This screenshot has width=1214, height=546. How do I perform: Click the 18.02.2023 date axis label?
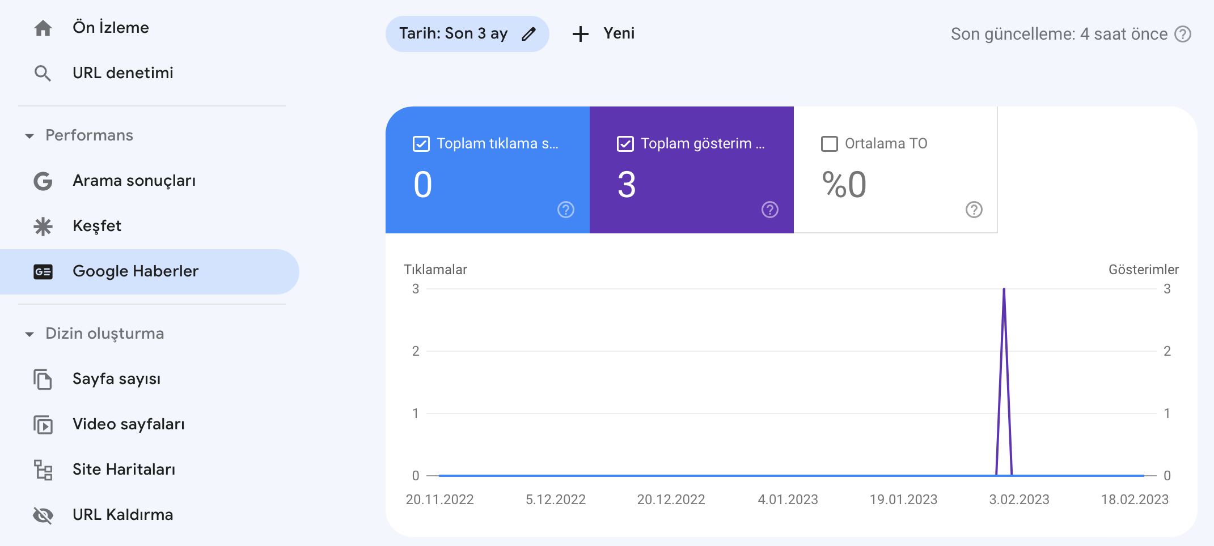[x=1135, y=500]
